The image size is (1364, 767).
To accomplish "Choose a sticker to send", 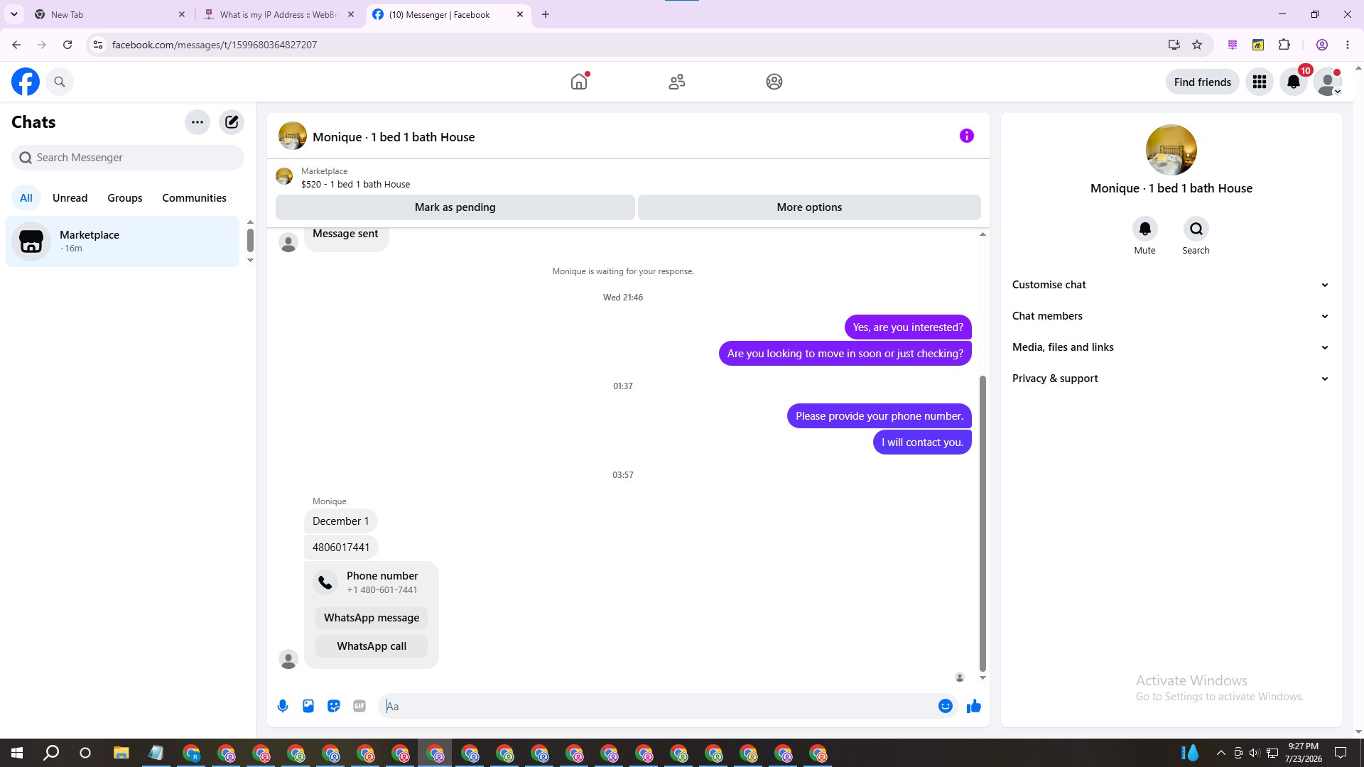I will [x=334, y=706].
